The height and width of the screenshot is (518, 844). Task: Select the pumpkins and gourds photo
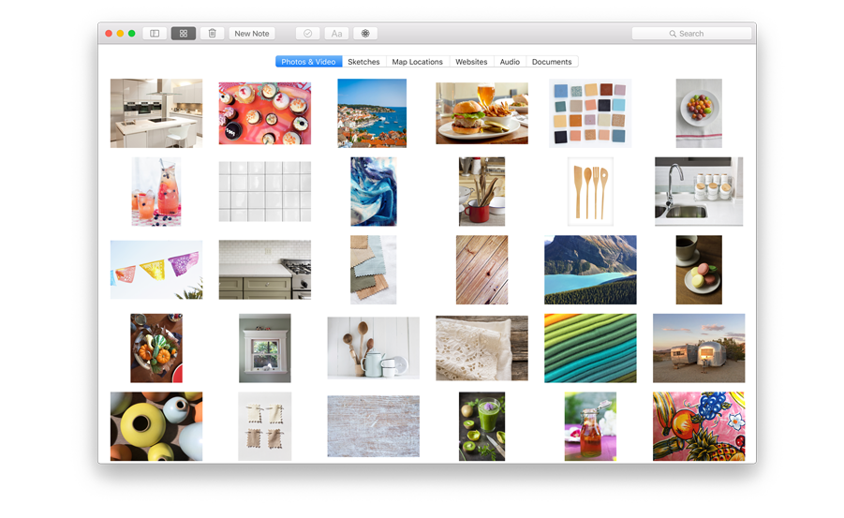[x=156, y=348]
